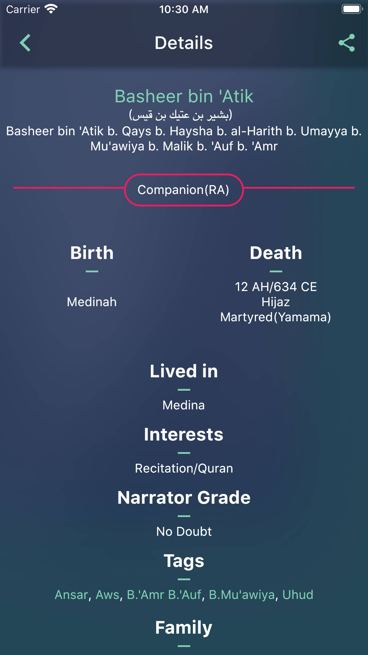Tap the share icon

(x=346, y=43)
